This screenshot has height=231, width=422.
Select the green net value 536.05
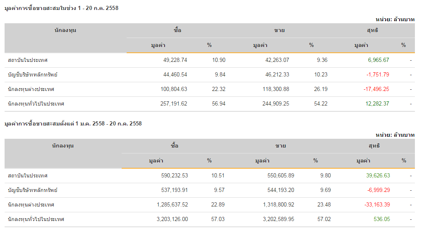(382, 219)
